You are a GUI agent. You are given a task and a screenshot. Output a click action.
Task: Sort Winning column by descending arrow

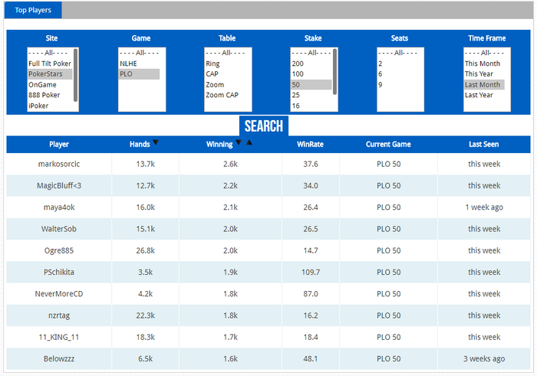pyautogui.click(x=239, y=142)
